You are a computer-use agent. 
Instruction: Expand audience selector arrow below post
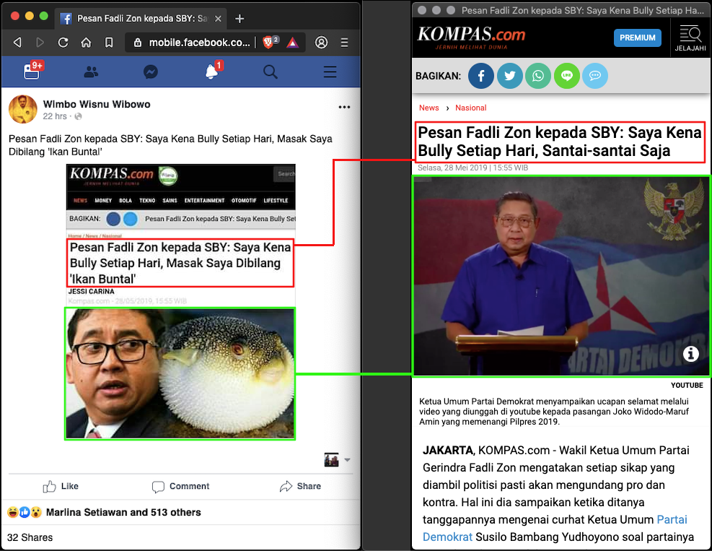tap(347, 460)
